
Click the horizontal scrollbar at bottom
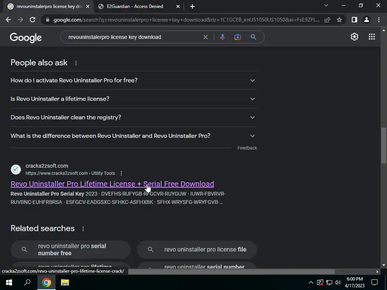point(232,271)
